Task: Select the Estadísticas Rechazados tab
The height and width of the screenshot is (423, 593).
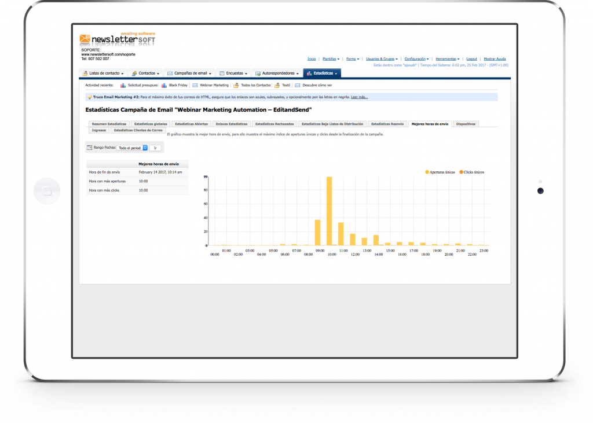Action: click(275, 124)
